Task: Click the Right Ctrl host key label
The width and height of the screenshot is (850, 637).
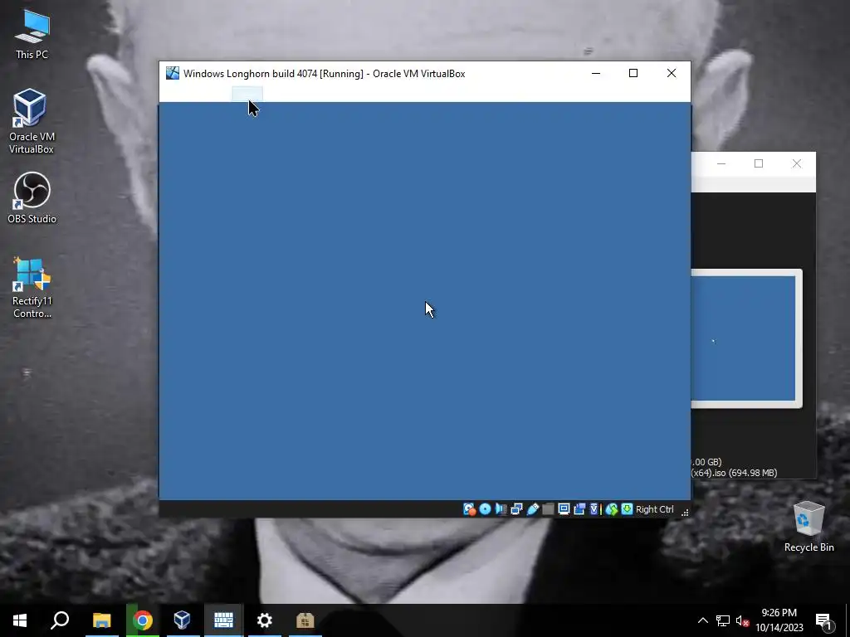Action: [x=655, y=509]
